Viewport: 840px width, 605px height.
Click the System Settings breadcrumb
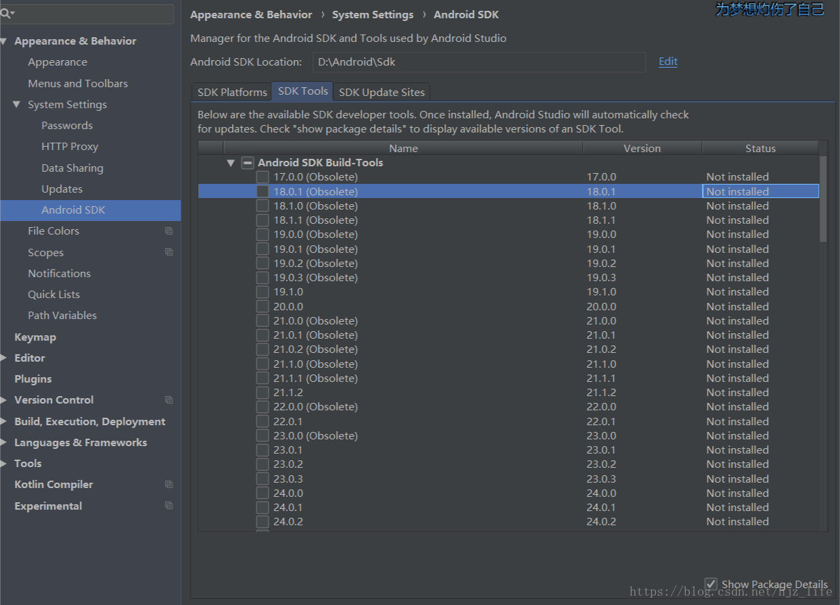pyautogui.click(x=373, y=14)
